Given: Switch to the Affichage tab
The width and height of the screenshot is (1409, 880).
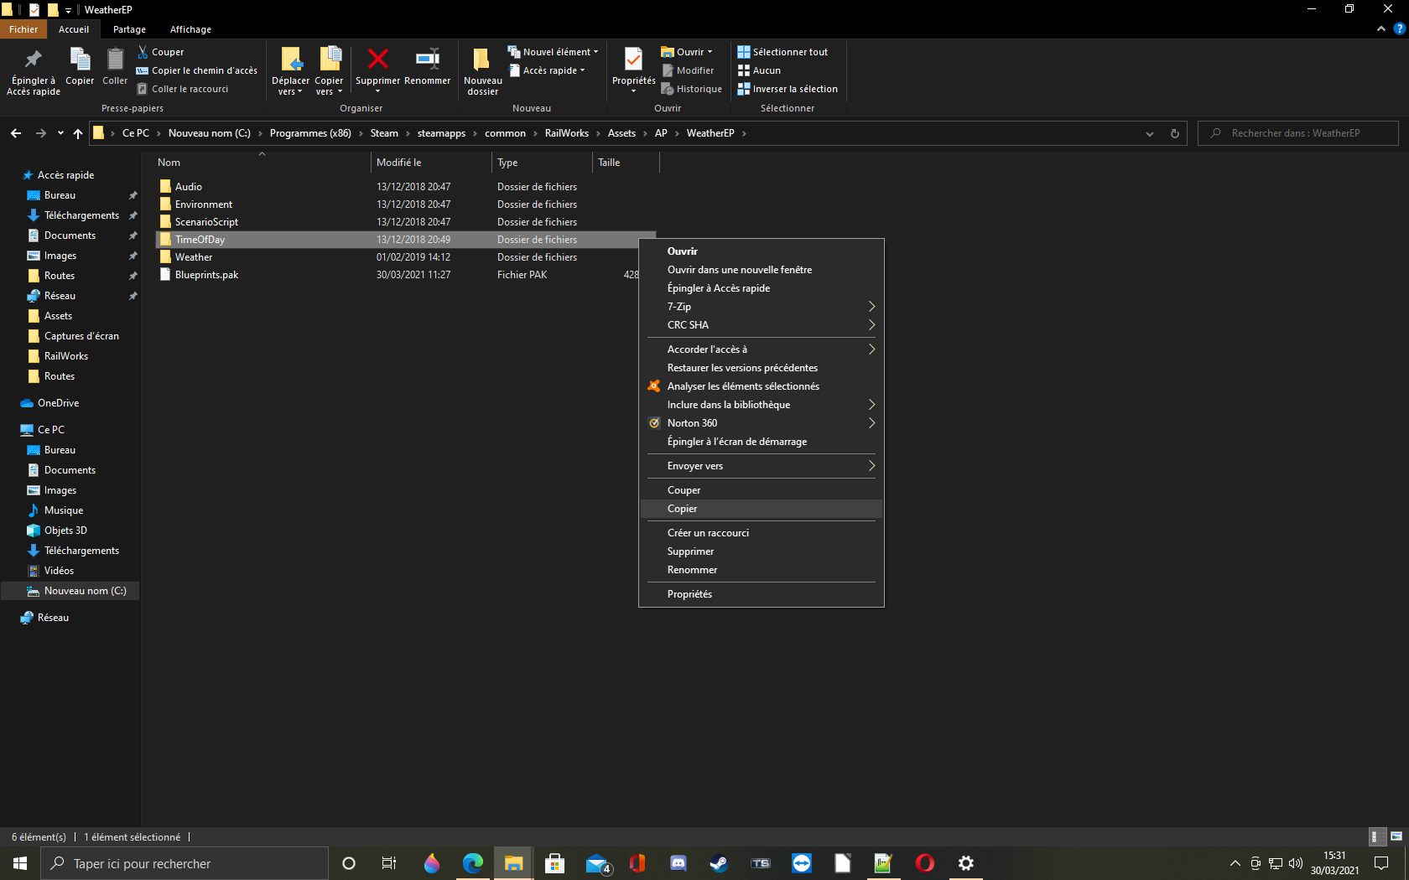Looking at the screenshot, I should pyautogui.click(x=190, y=29).
